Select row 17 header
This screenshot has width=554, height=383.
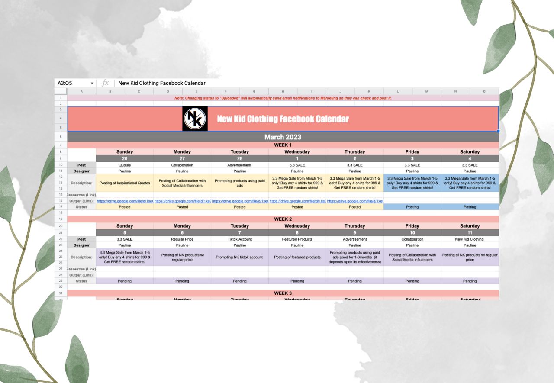point(61,207)
